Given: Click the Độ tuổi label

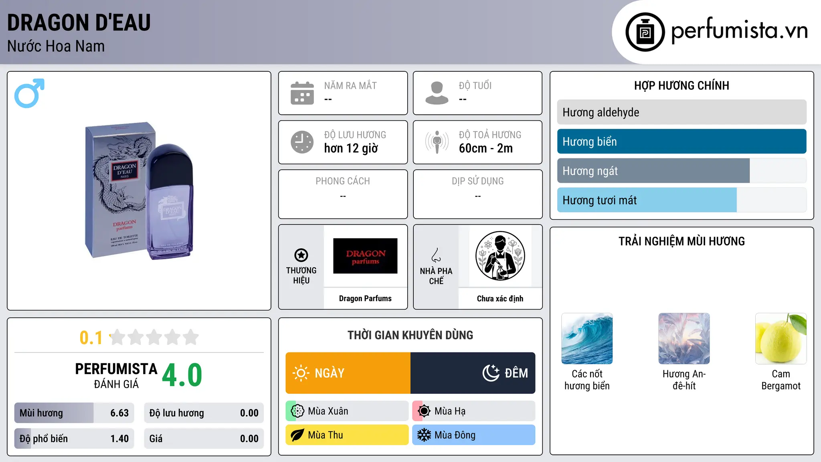Looking at the screenshot, I should click(475, 85).
